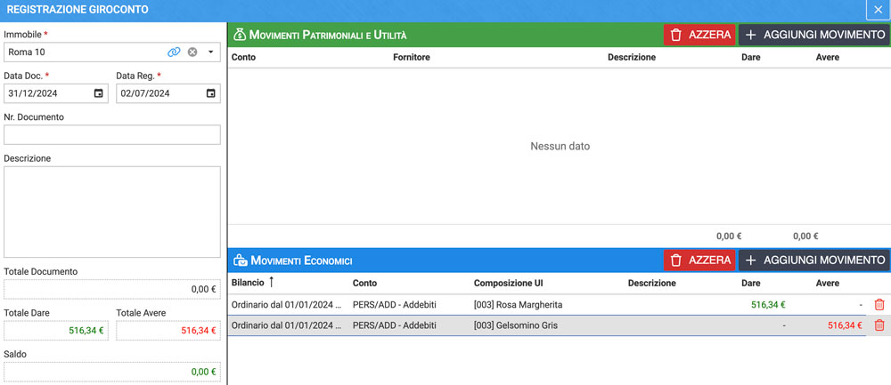Open the Data Reg. calendar picker
This screenshot has height=385, width=891.
point(210,93)
